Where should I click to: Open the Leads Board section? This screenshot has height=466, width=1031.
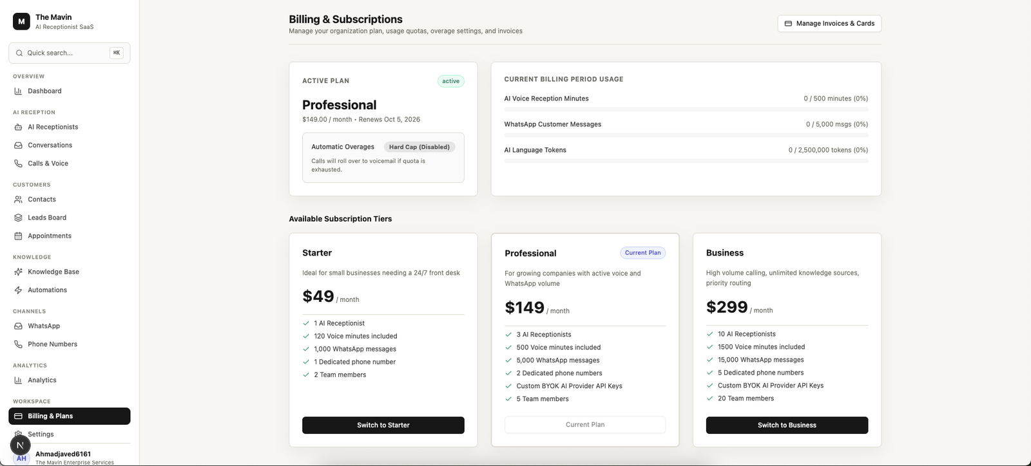pos(70,218)
